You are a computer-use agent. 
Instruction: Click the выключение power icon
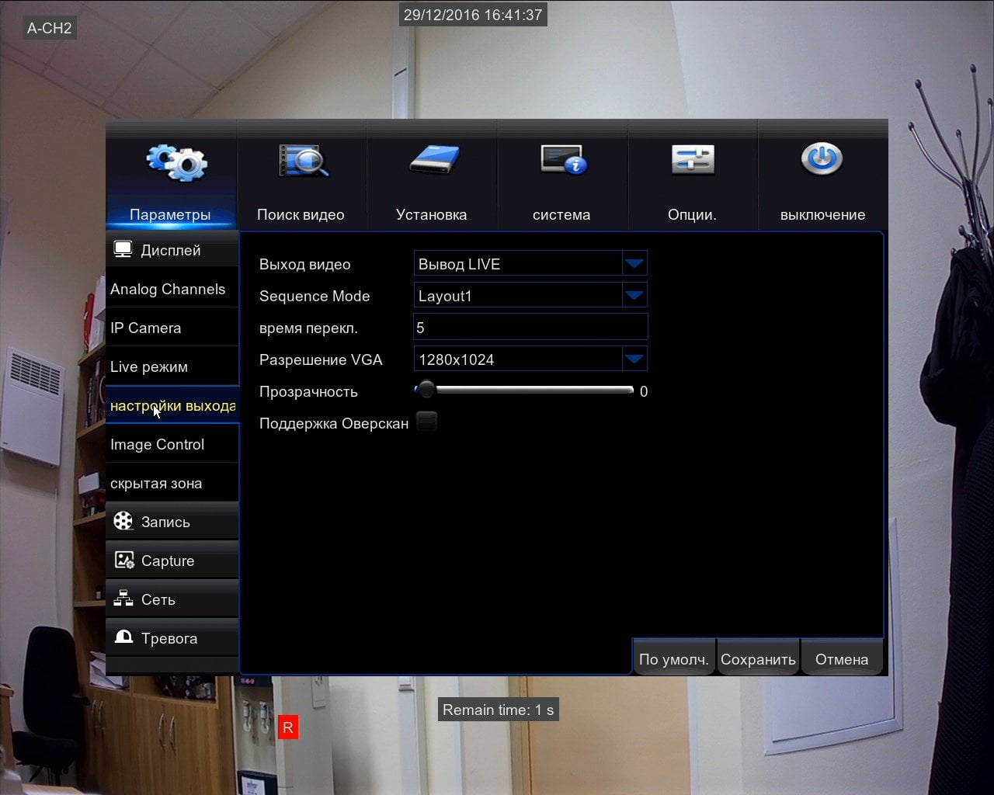[822, 158]
